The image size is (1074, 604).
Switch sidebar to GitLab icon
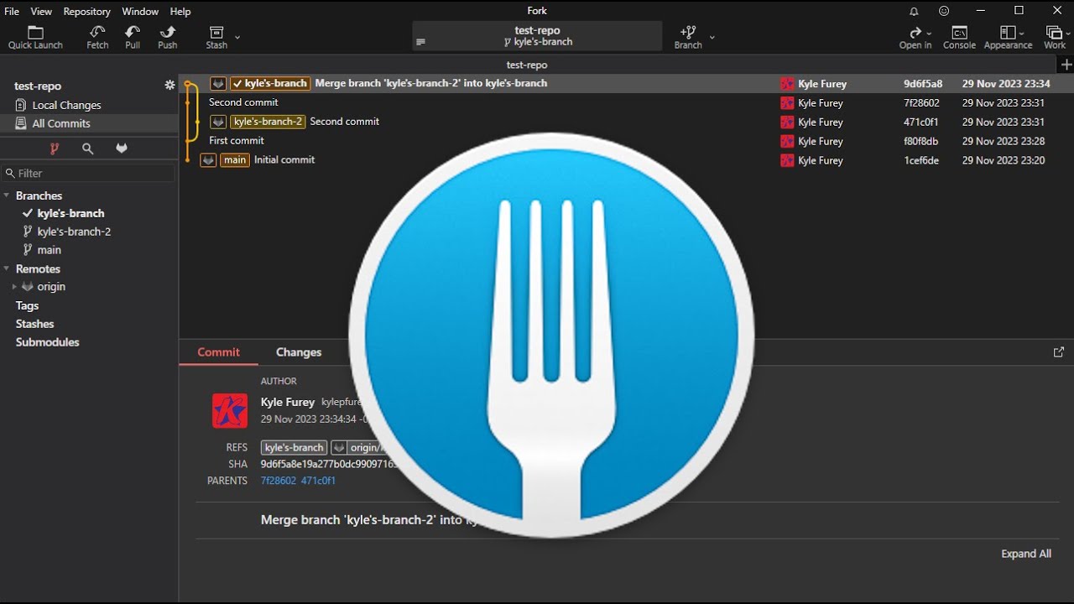pyautogui.click(x=122, y=148)
